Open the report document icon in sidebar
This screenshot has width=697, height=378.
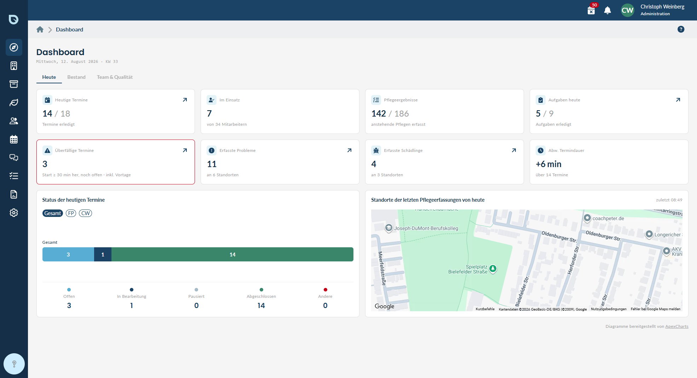[x=14, y=194]
